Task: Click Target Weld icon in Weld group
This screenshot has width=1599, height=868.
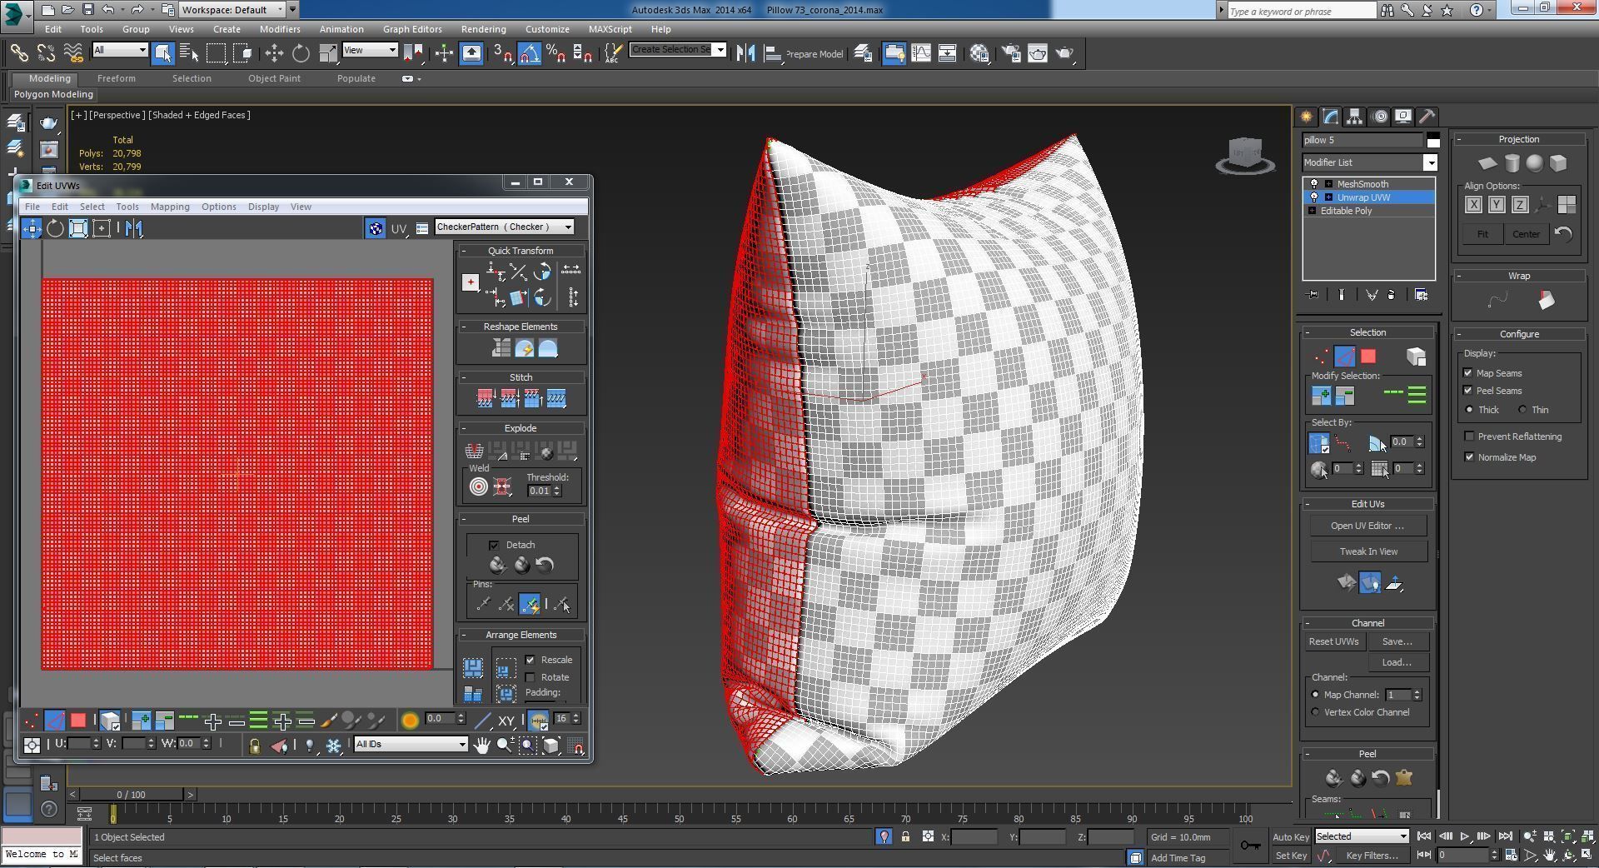Action: pos(478,487)
